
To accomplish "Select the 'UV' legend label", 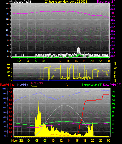I will [x=66, y=85].
